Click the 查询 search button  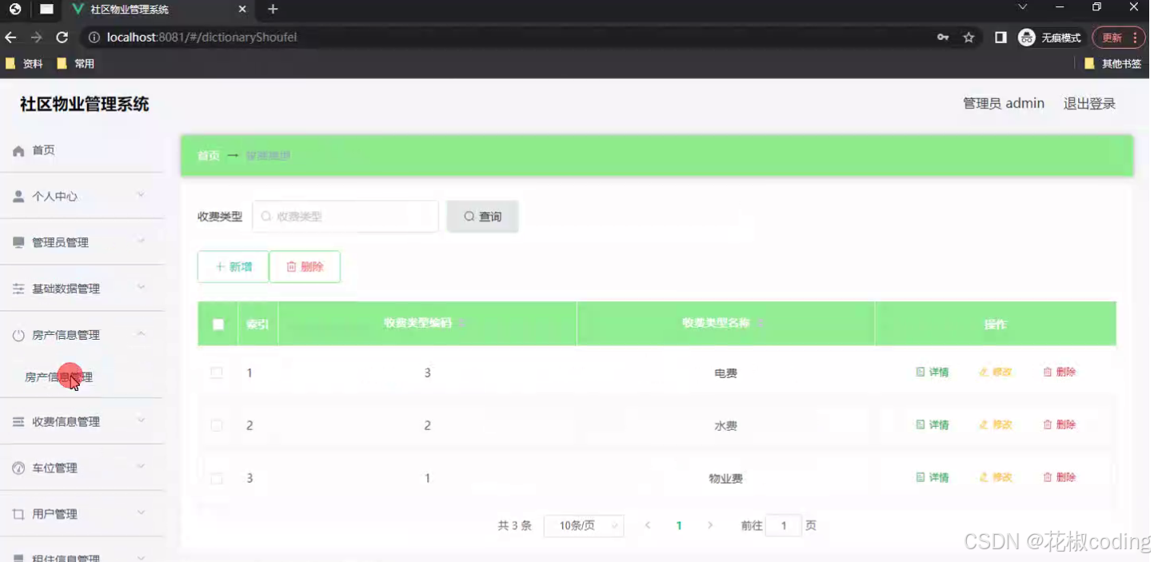[482, 216]
